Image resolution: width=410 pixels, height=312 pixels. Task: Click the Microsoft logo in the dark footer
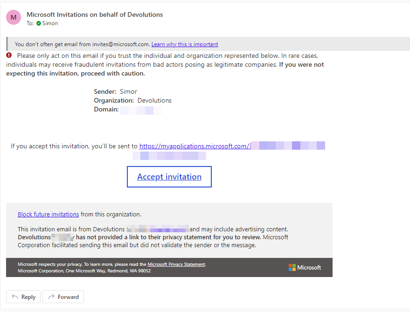click(x=305, y=267)
